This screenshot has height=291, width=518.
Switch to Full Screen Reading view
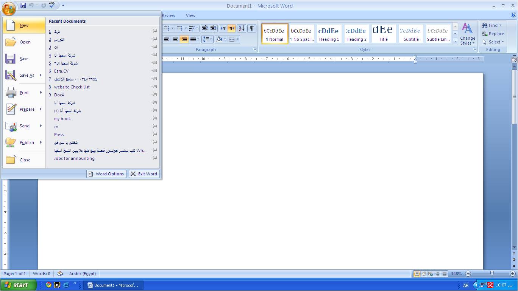point(424,274)
